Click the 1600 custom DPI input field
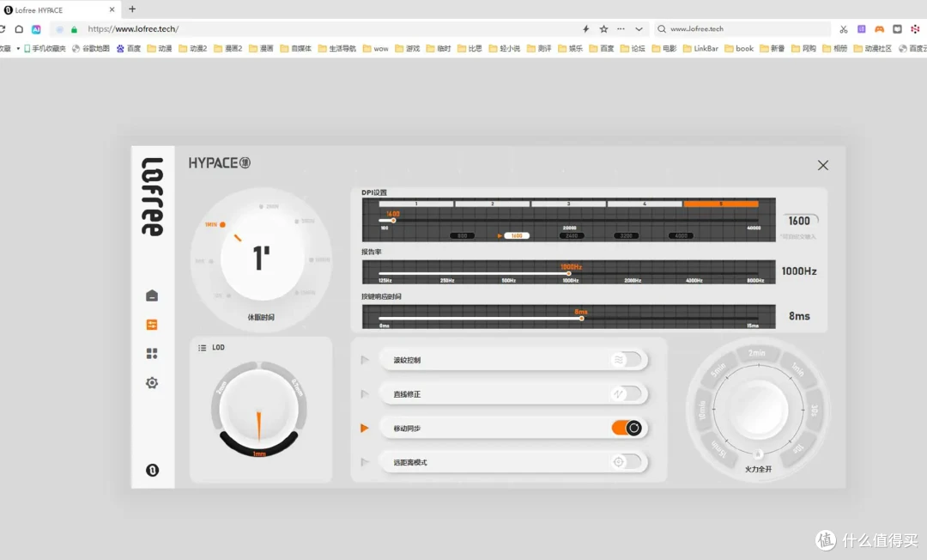The height and width of the screenshot is (560, 927). (799, 221)
